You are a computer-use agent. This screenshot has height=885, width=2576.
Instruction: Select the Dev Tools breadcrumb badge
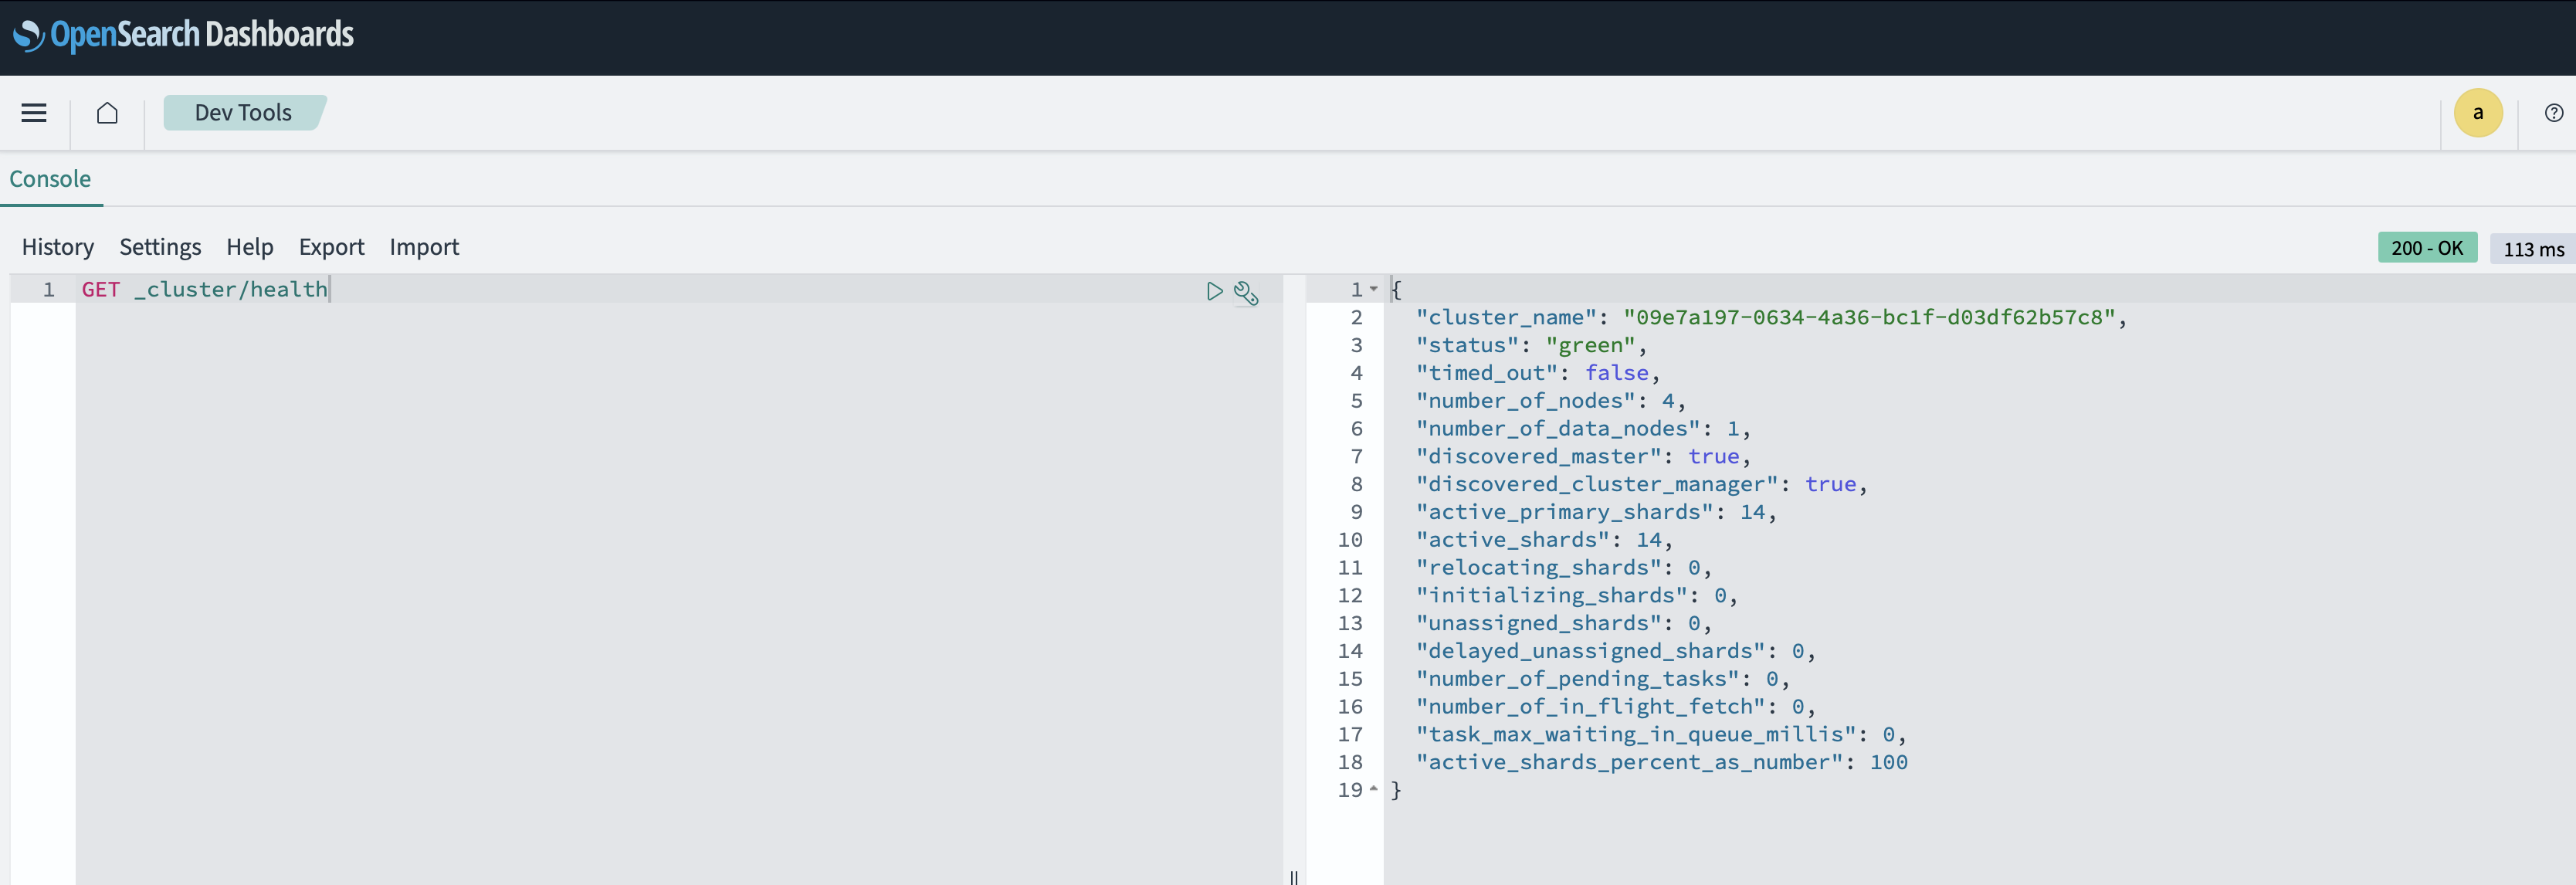[x=244, y=113]
